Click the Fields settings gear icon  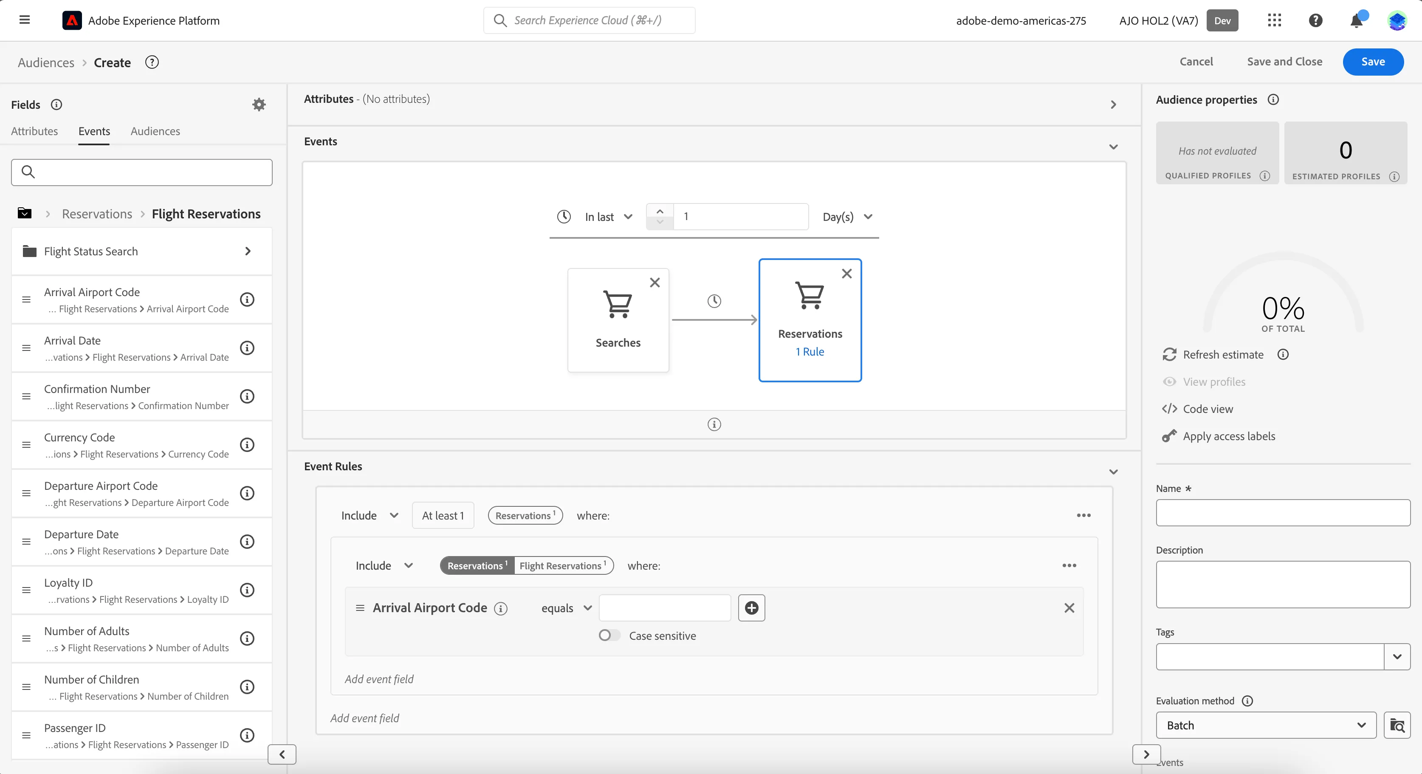[x=259, y=105]
